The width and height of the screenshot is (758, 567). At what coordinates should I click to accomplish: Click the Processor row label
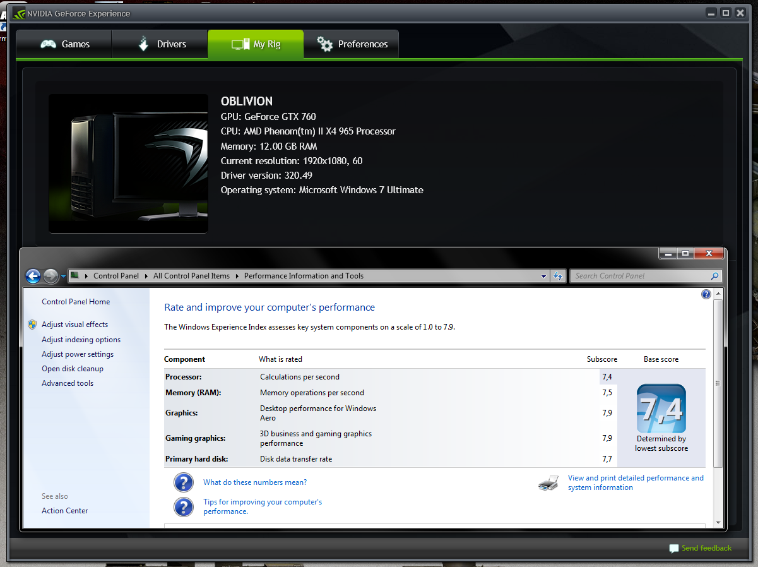(x=183, y=377)
